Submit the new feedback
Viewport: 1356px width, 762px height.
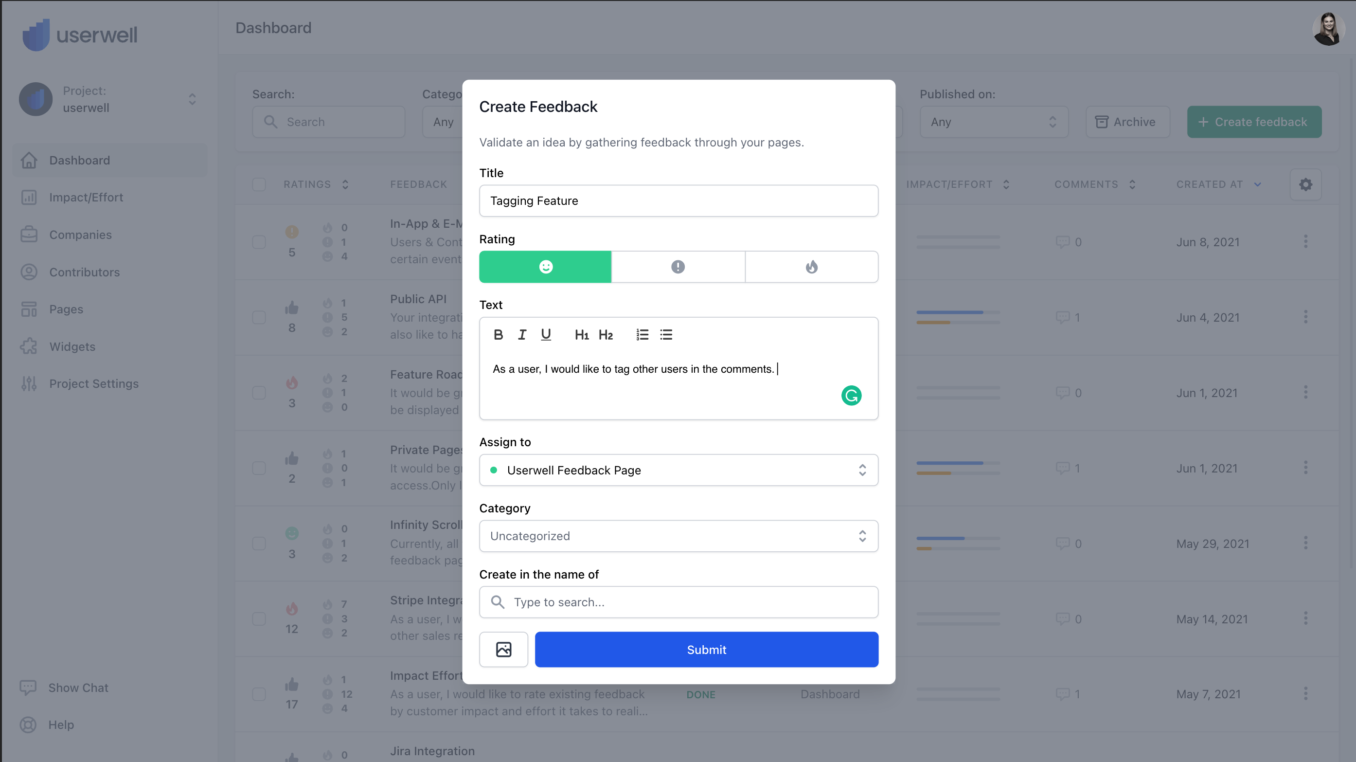click(706, 649)
